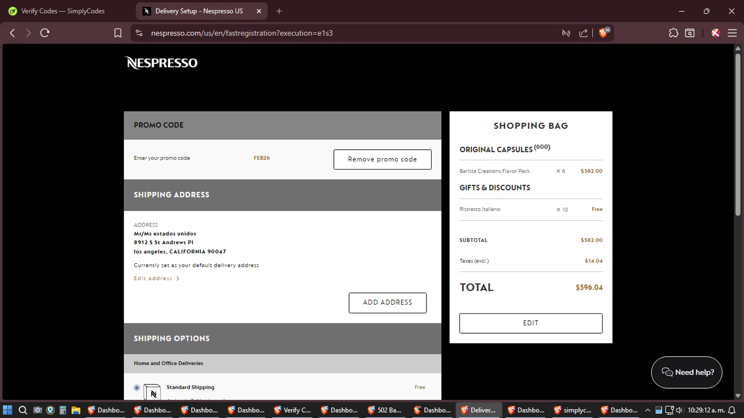Click the scrollbar up arrow
The image size is (744, 418).
738,48
